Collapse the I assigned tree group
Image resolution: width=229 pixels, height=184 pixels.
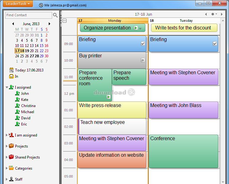pyautogui.click(x=7, y=87)
